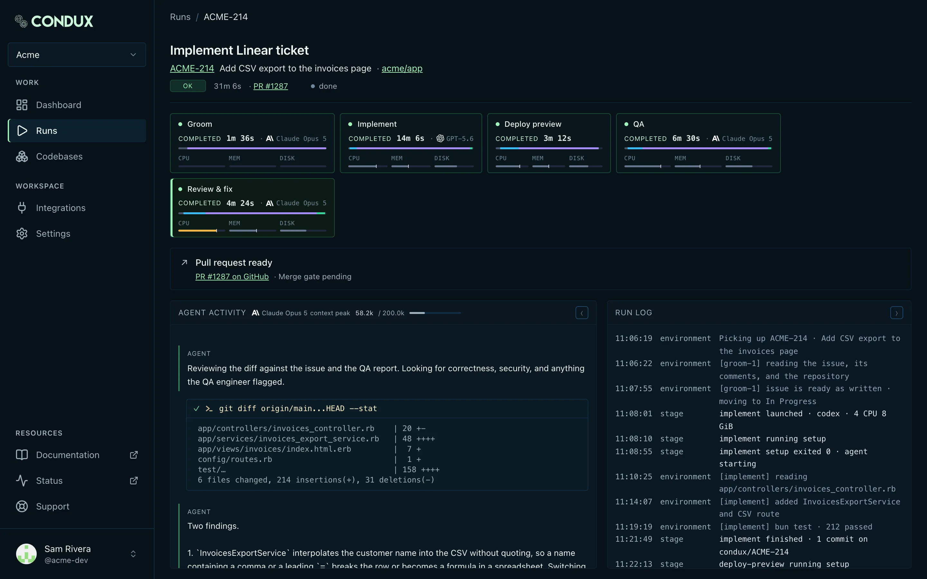927x579 pixels.
Task: Click the GPT-5.6 model icon on Implement
Action: click(440, 138)
